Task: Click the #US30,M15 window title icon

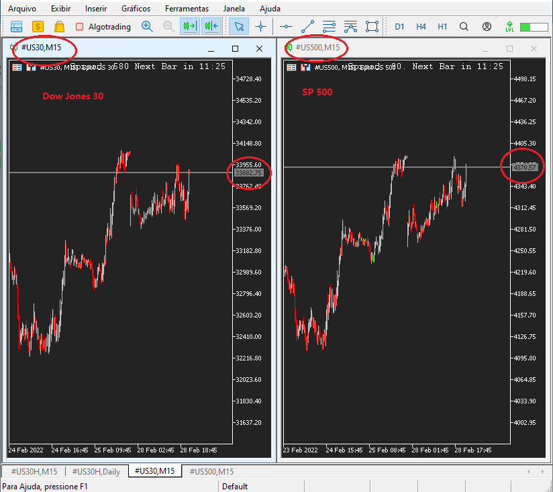Action: pyautogui.click(x=14, y=48)
